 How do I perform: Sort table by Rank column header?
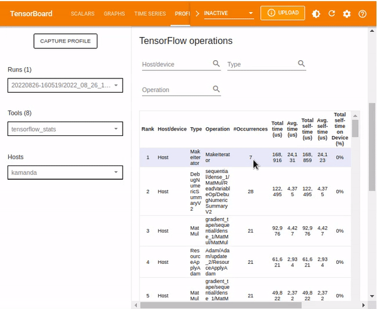click(x=148, y=129)
